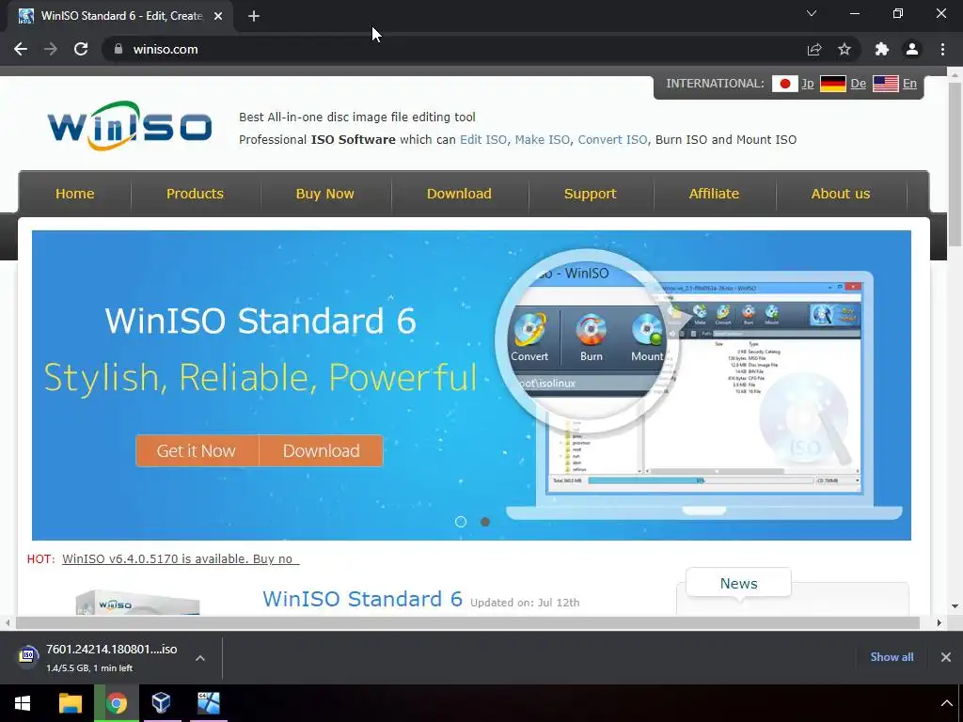Click the orange Get it Now button
The height and width of the screenshot is (722, 963).
coord(197,450)
